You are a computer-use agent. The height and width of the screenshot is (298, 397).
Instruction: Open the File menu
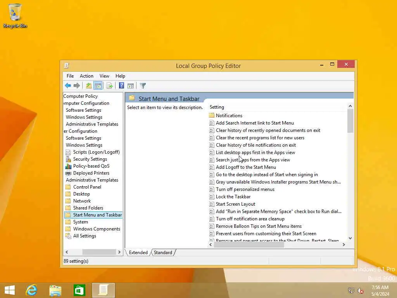pos(70,76)
